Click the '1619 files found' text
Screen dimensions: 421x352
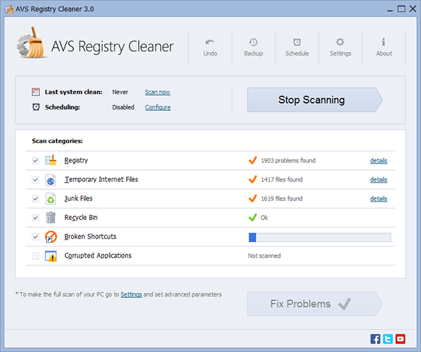282,198
